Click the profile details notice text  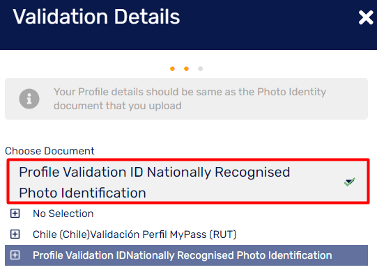190,99
